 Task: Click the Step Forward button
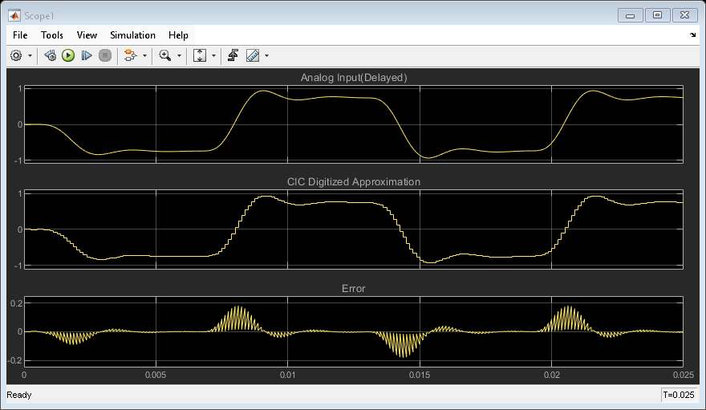coord(87,55)
